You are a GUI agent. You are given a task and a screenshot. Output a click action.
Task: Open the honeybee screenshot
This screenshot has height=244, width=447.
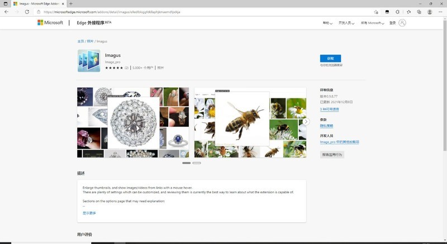(x=250, y=122)
